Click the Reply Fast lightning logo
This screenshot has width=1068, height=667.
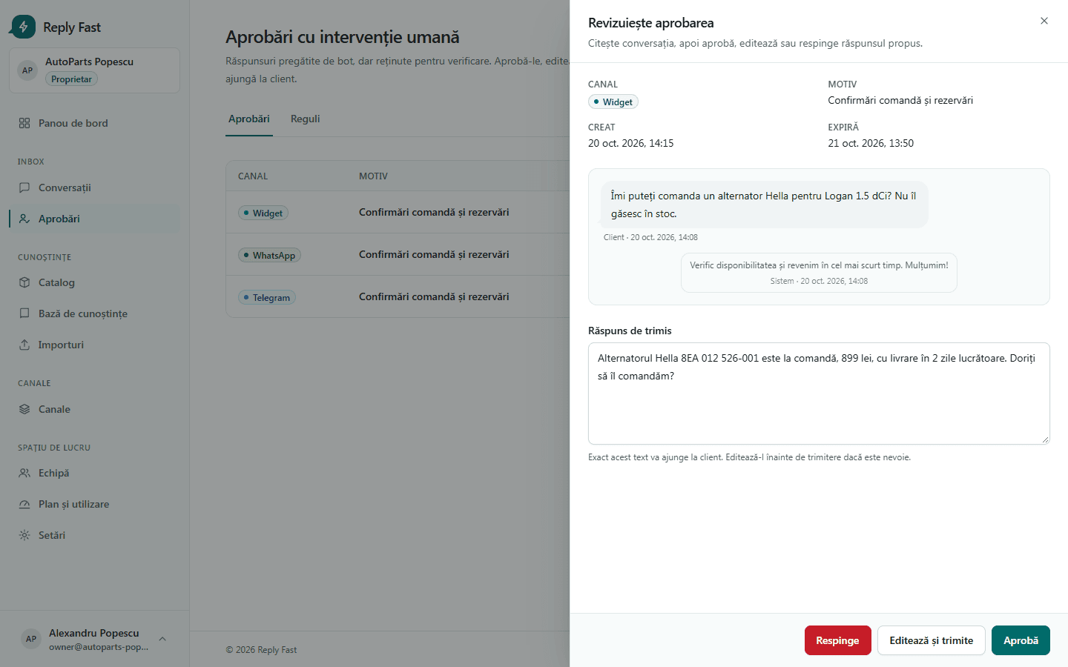click(x=24, y=27)
